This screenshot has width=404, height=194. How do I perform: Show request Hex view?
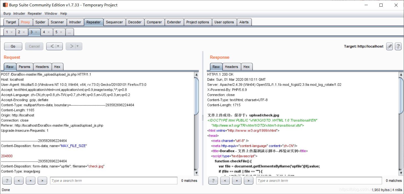tap(57, 67)
